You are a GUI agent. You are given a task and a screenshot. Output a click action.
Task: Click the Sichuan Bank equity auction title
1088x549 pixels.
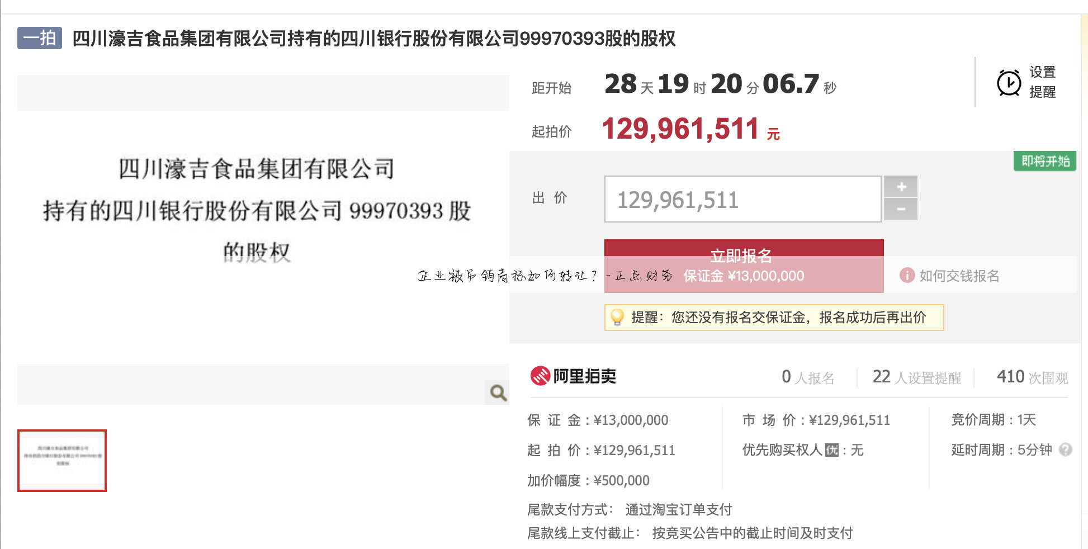[x=373, y=39]
